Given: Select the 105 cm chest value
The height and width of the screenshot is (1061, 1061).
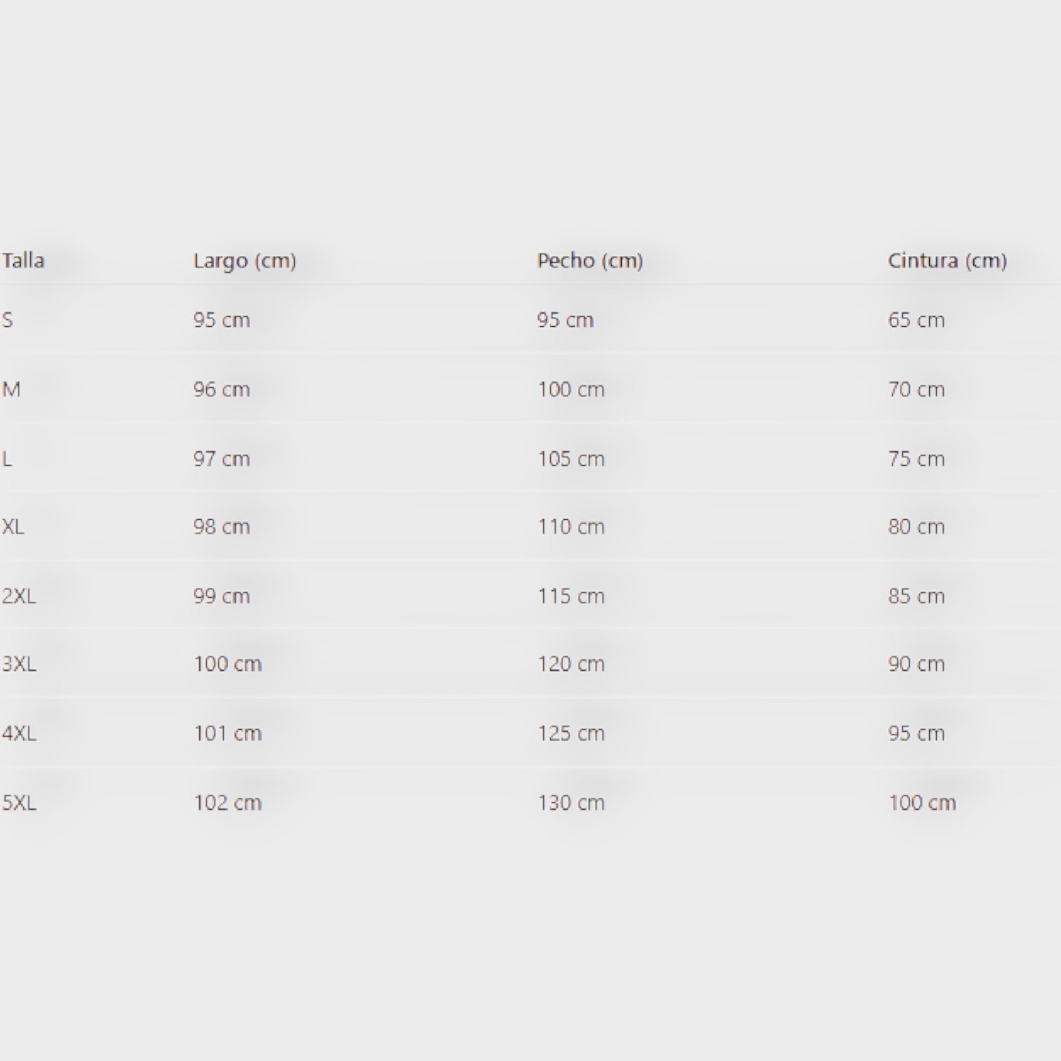Looking at the screenshot, I should (x=571, y=458).
